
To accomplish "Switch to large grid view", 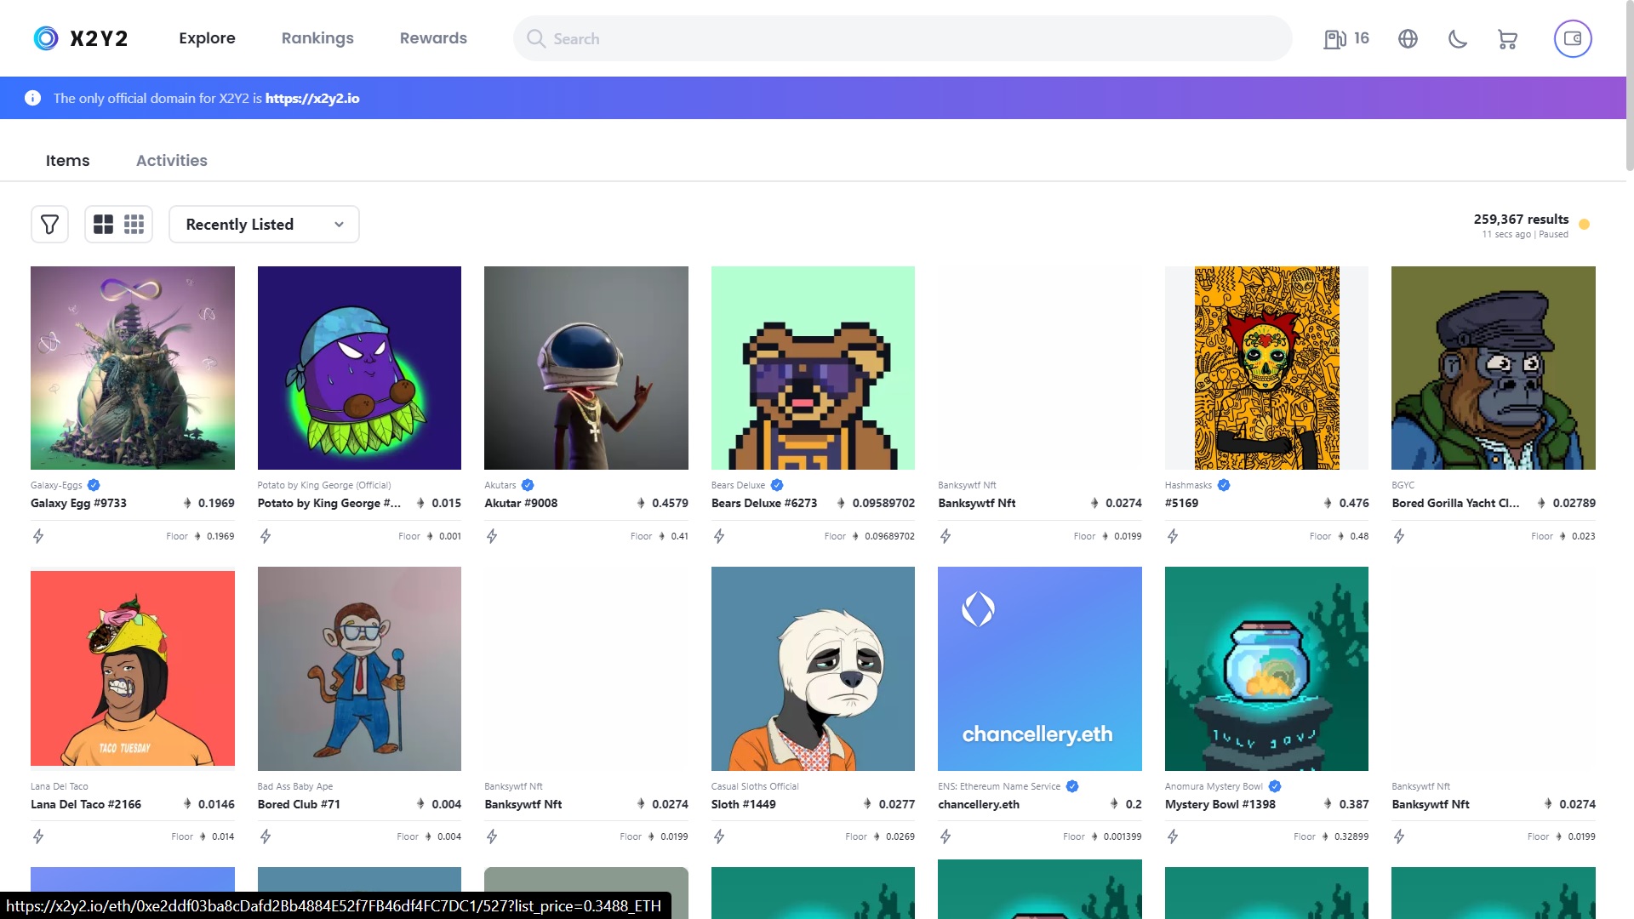I will [103, 225].
